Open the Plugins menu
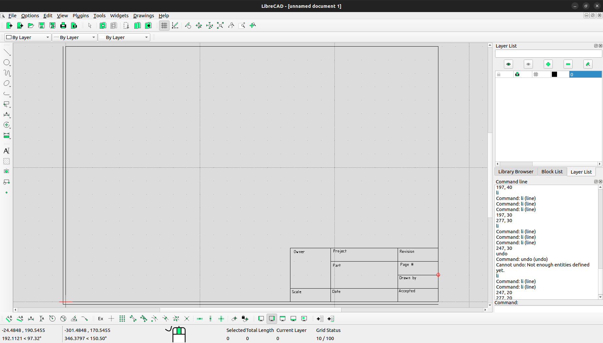 coord(81,16)
